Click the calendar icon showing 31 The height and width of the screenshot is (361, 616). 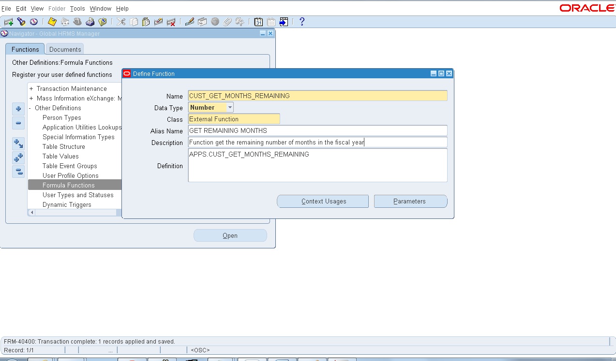tap(258, 22)
